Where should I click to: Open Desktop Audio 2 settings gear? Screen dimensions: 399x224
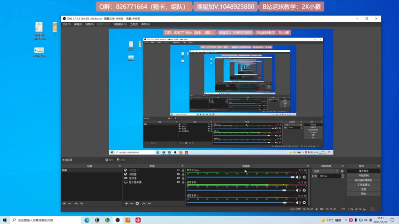click(304, 203)
